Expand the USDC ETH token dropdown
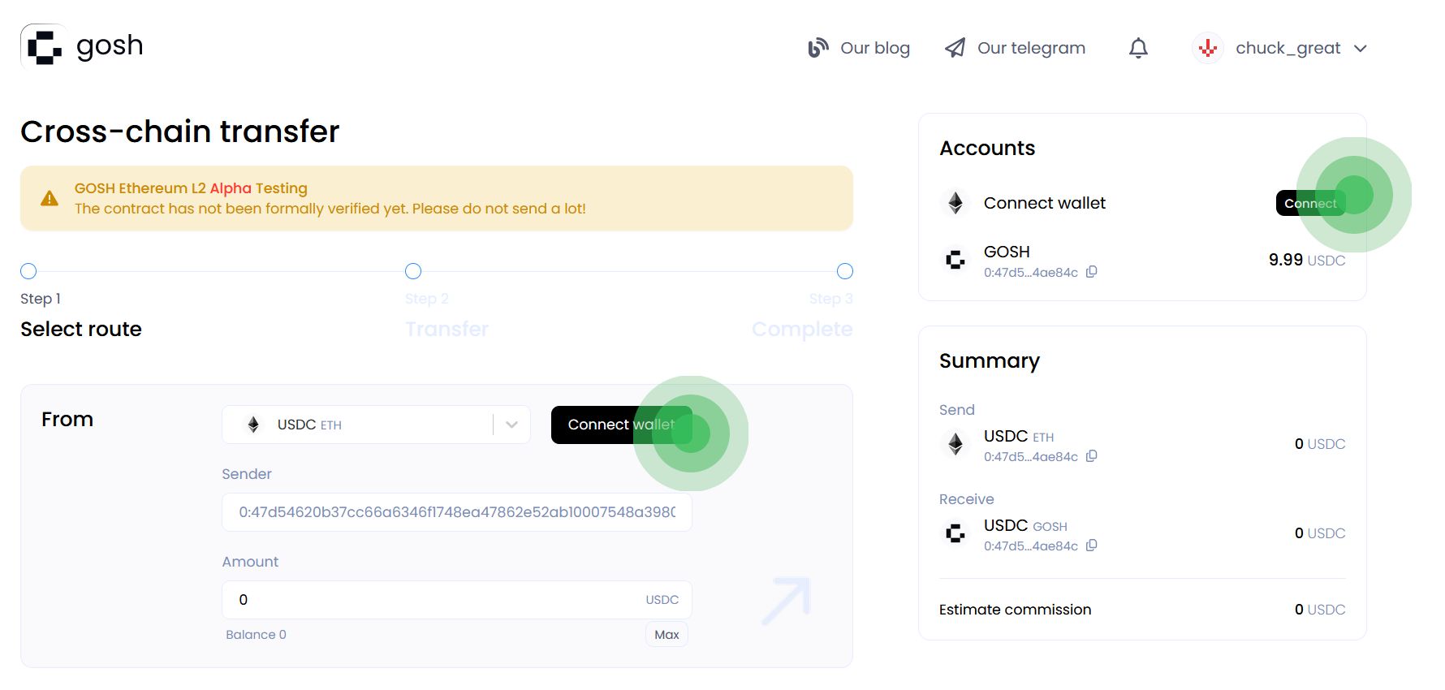This screenshot has height=690, width=1445. 511,425
